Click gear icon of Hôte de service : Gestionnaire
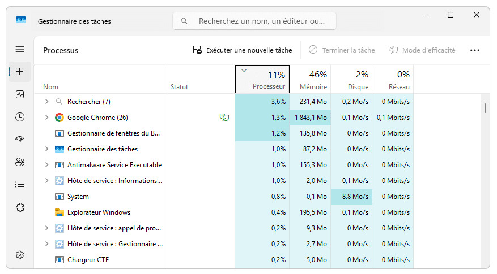 click(60, 244)
